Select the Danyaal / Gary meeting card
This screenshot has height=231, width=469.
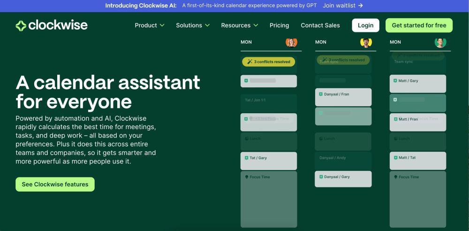point(343,179)
